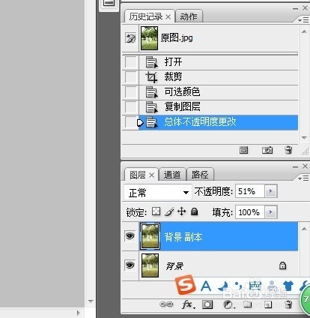Close the 历史记录 tab with x
Image resolution: width=310 pixels, height=318 pixels.
coord(168,17)
